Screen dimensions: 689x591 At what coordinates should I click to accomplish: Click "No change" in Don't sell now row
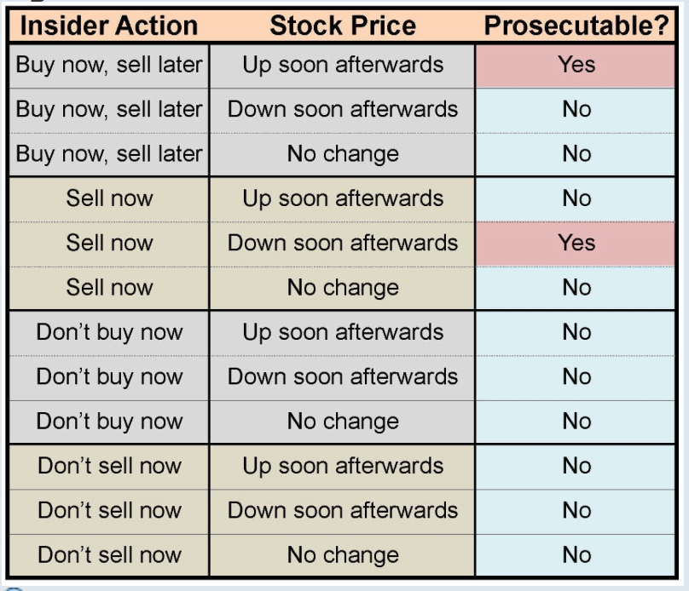(x=343, y=555)
